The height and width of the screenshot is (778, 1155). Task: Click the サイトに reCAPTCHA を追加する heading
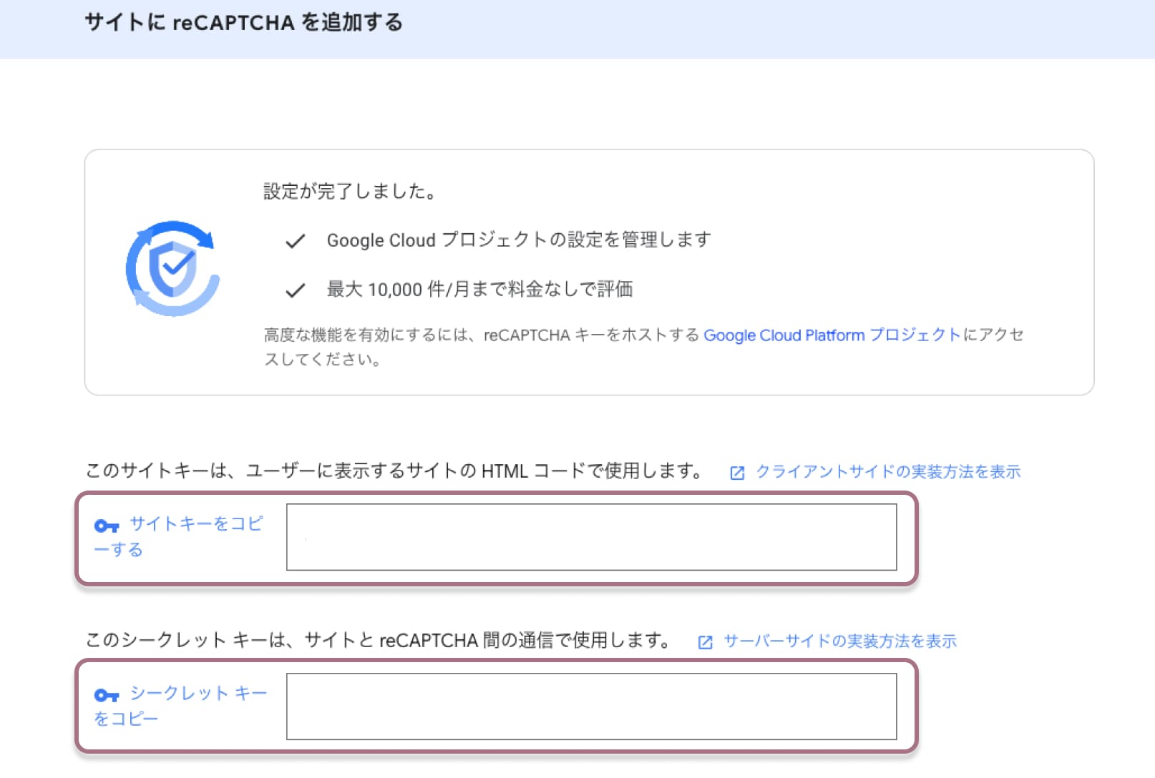[x=244, y=23]
